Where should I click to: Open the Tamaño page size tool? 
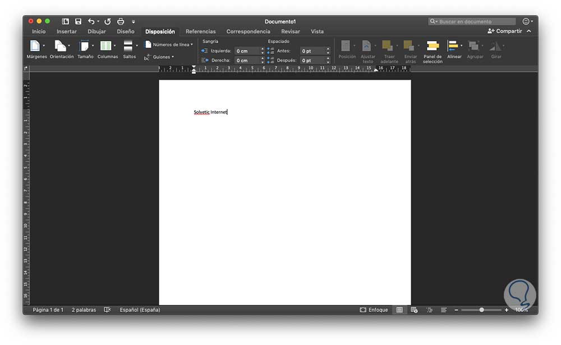pyautogui.click(x=85, y=49)
